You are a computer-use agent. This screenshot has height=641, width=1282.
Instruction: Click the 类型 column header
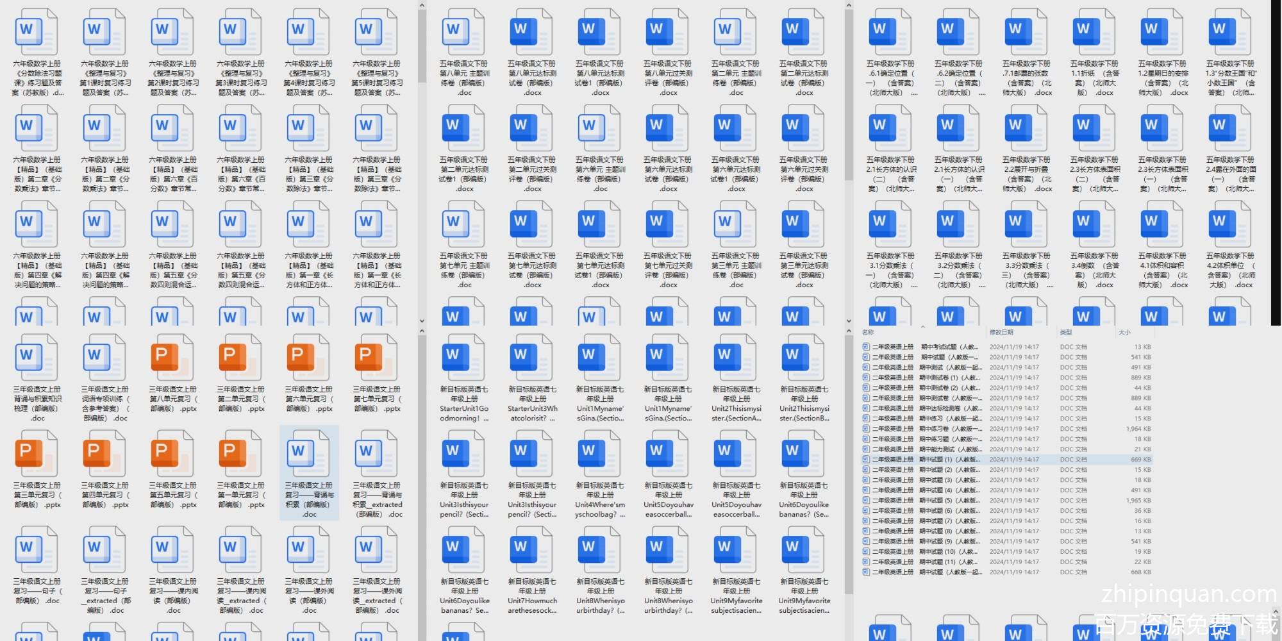(1066, 332)
